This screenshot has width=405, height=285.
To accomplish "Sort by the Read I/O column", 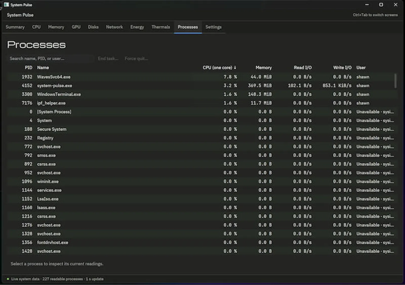I will tap(303, 68).
